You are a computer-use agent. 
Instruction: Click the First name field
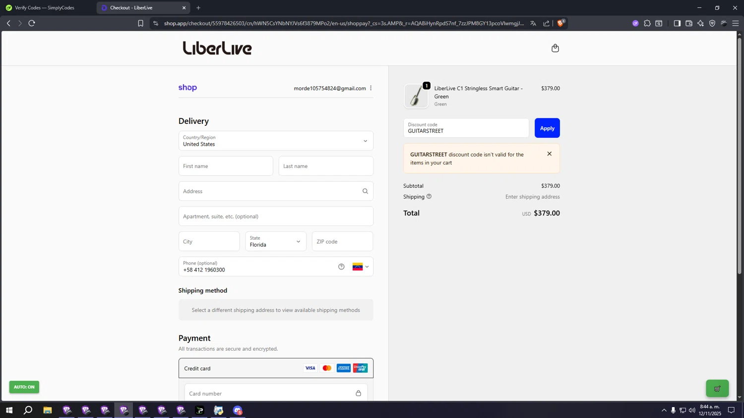pos(226,166)
